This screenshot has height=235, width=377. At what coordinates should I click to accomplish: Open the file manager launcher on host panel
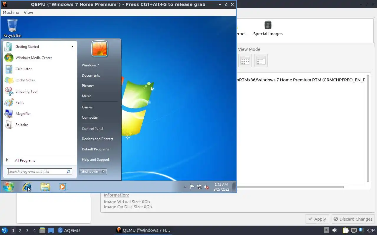coord(42,231)
